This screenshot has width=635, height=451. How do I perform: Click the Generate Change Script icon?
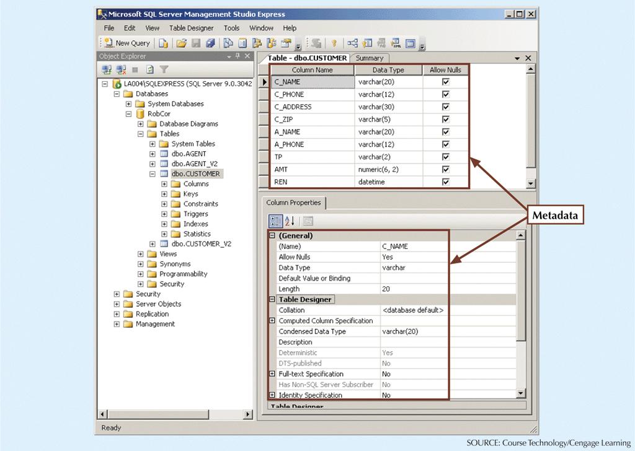pos(316,43)
